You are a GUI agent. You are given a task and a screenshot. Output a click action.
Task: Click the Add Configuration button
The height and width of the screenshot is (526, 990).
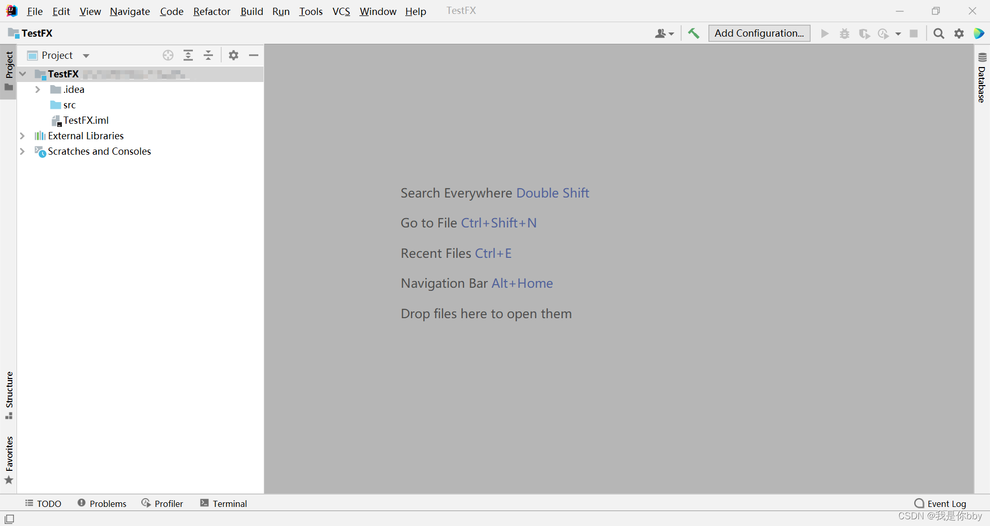coord(758,33)
